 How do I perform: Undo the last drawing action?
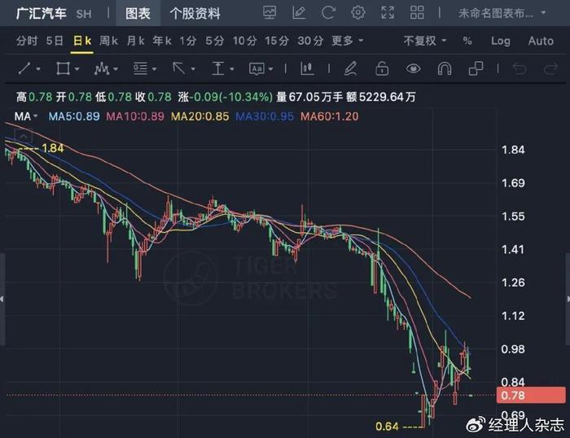tap(520, 68)
